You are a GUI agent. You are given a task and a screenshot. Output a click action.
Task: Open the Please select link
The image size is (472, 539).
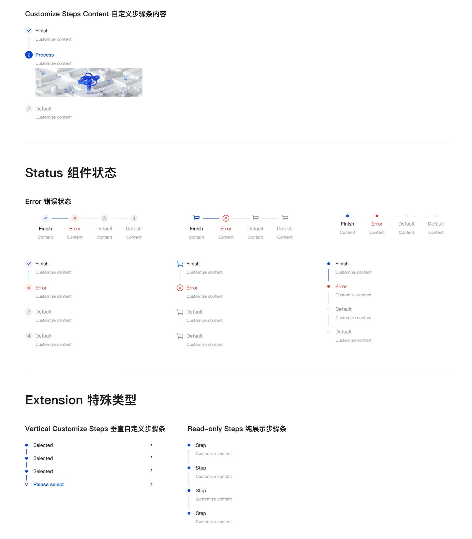click(49, 484)
